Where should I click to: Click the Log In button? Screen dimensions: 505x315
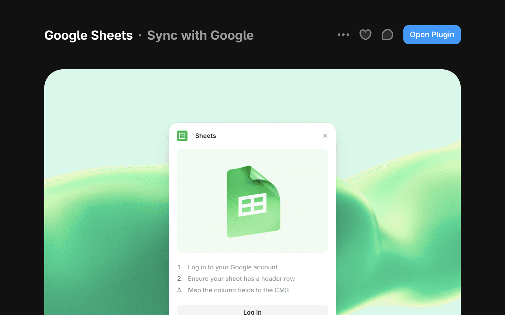pos(252,310)
